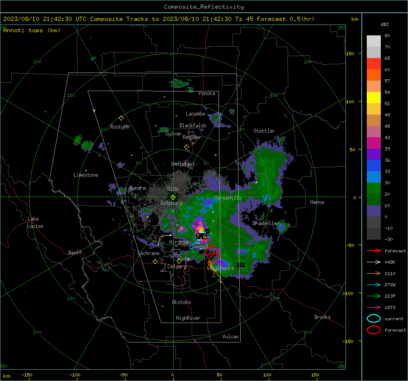Click the green 22JP track arrow icon

point(374,296)
